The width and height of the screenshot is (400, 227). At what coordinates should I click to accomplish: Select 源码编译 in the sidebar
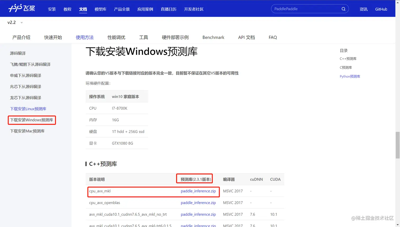coord(18,53)
